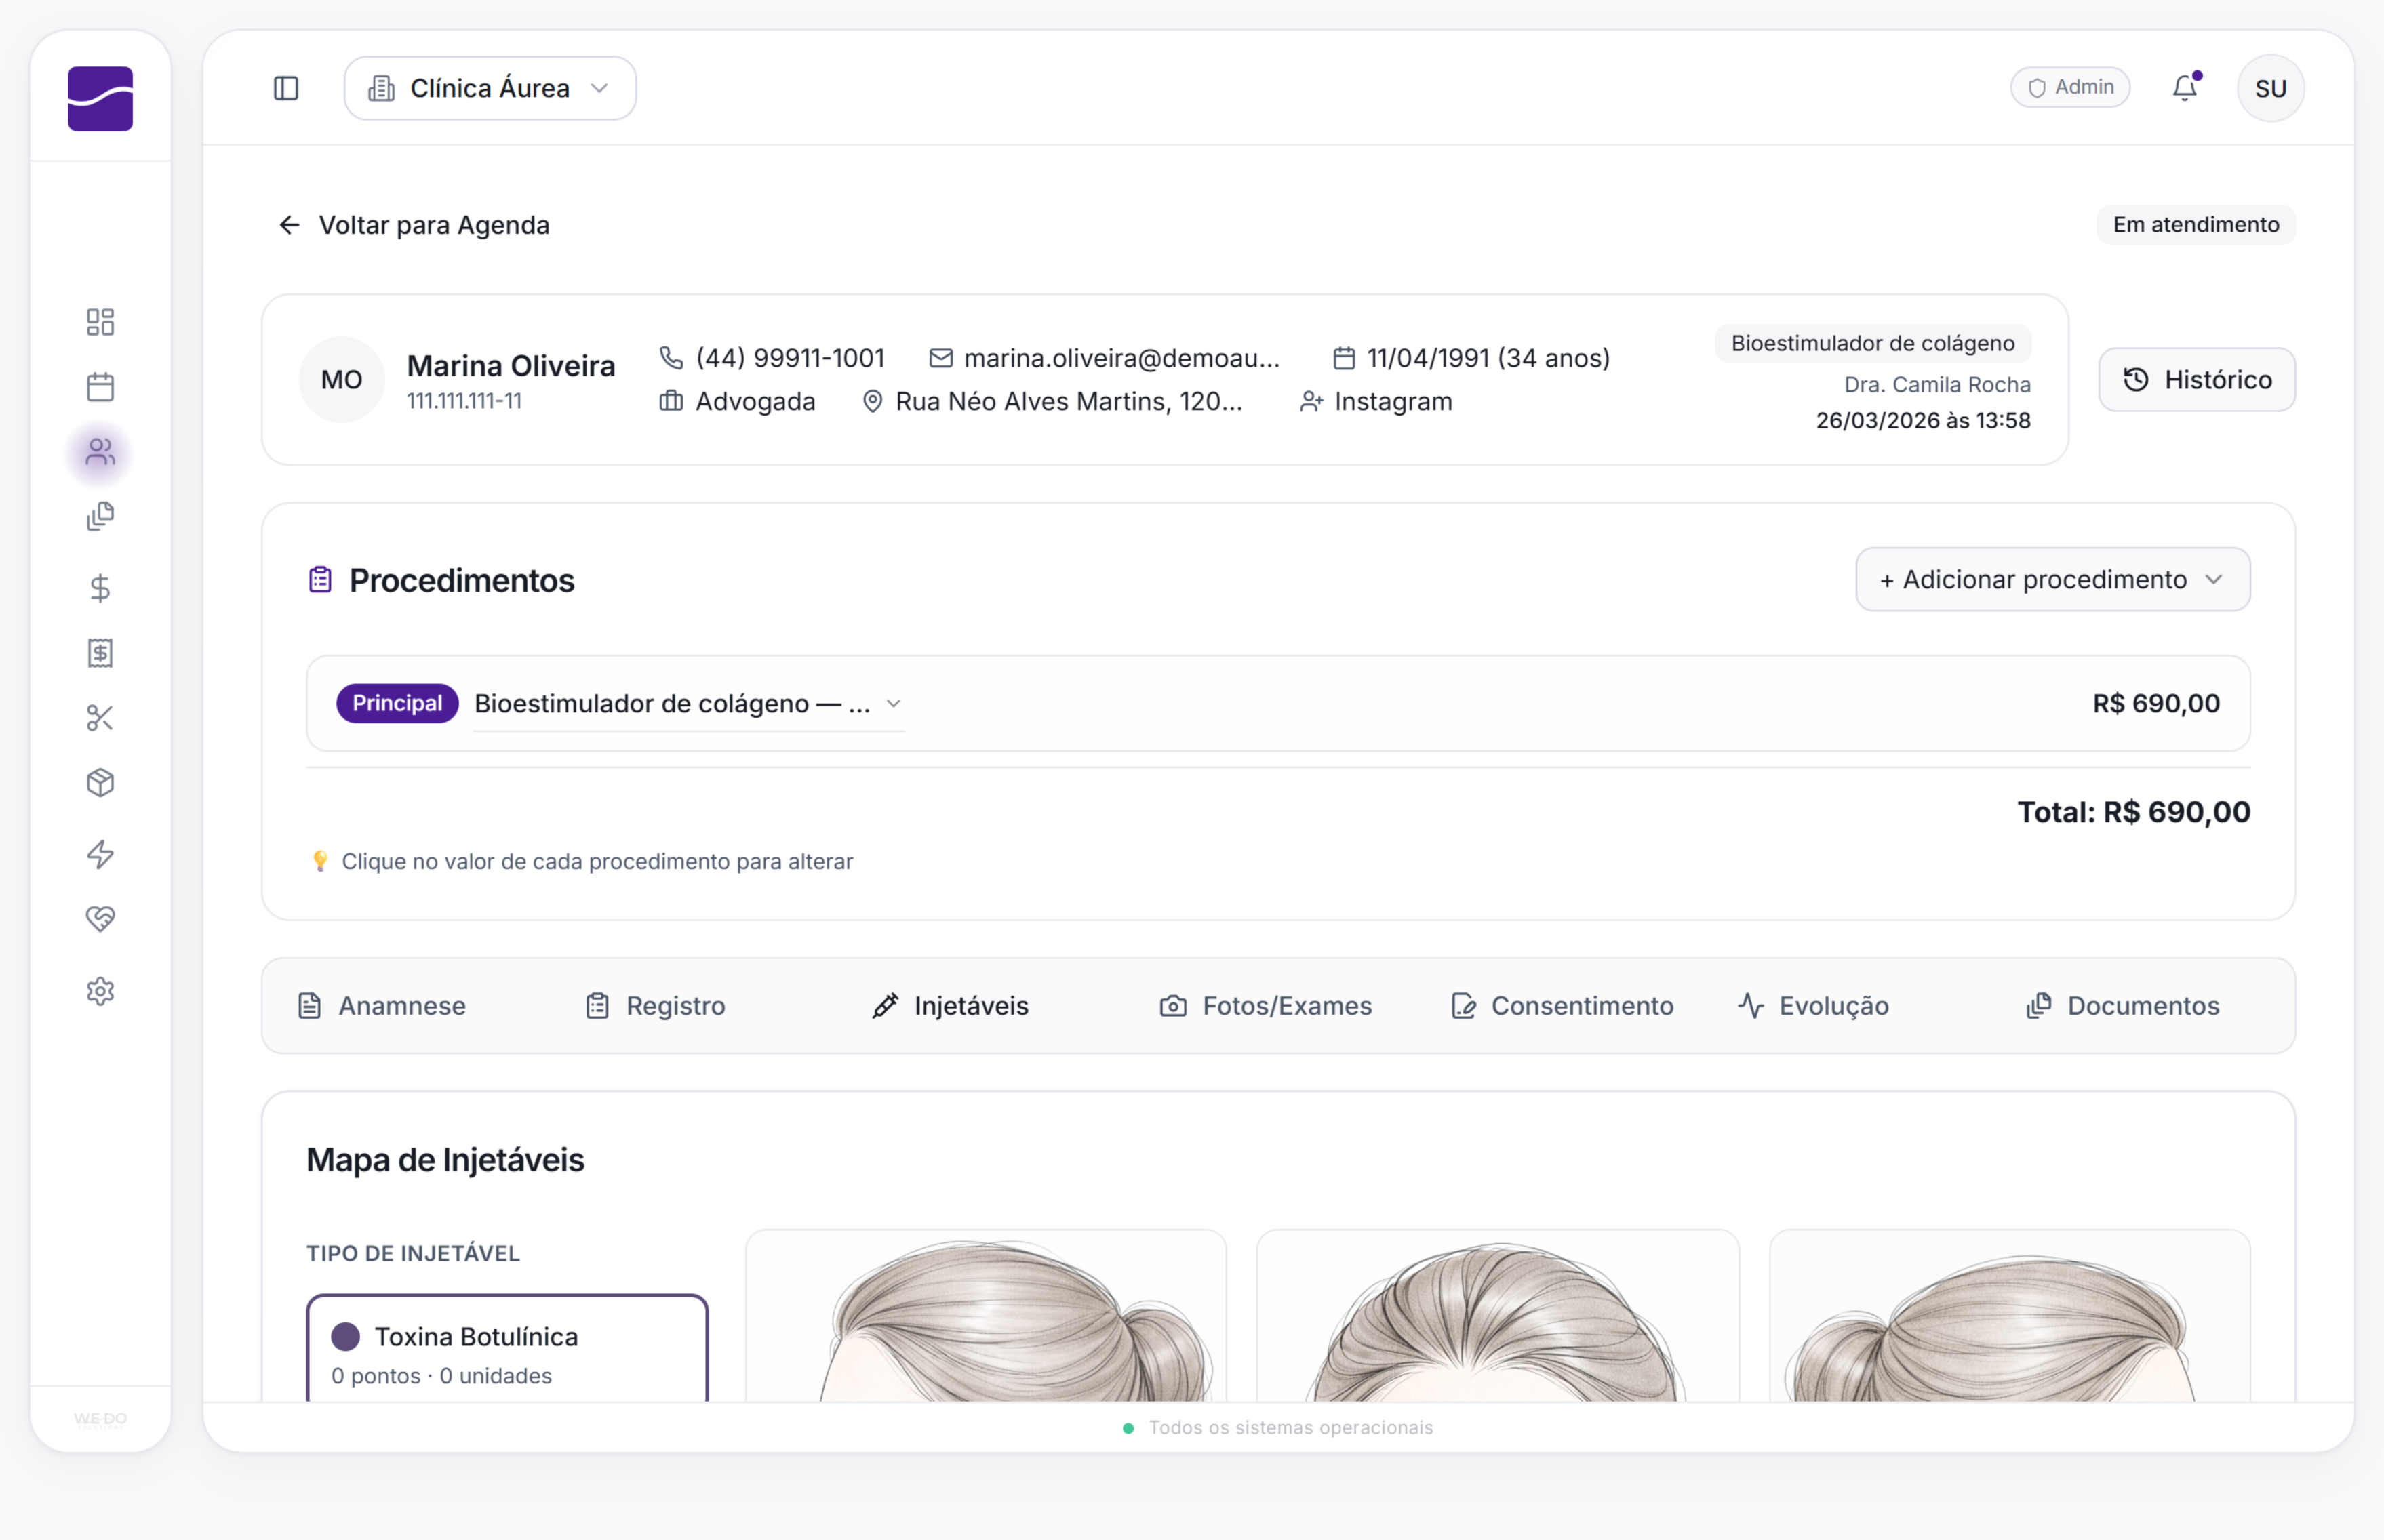This screenshot has height=1540, width=2384.
Task: Click the phone icon beside (44) 99911-1001
Action: 671,358
